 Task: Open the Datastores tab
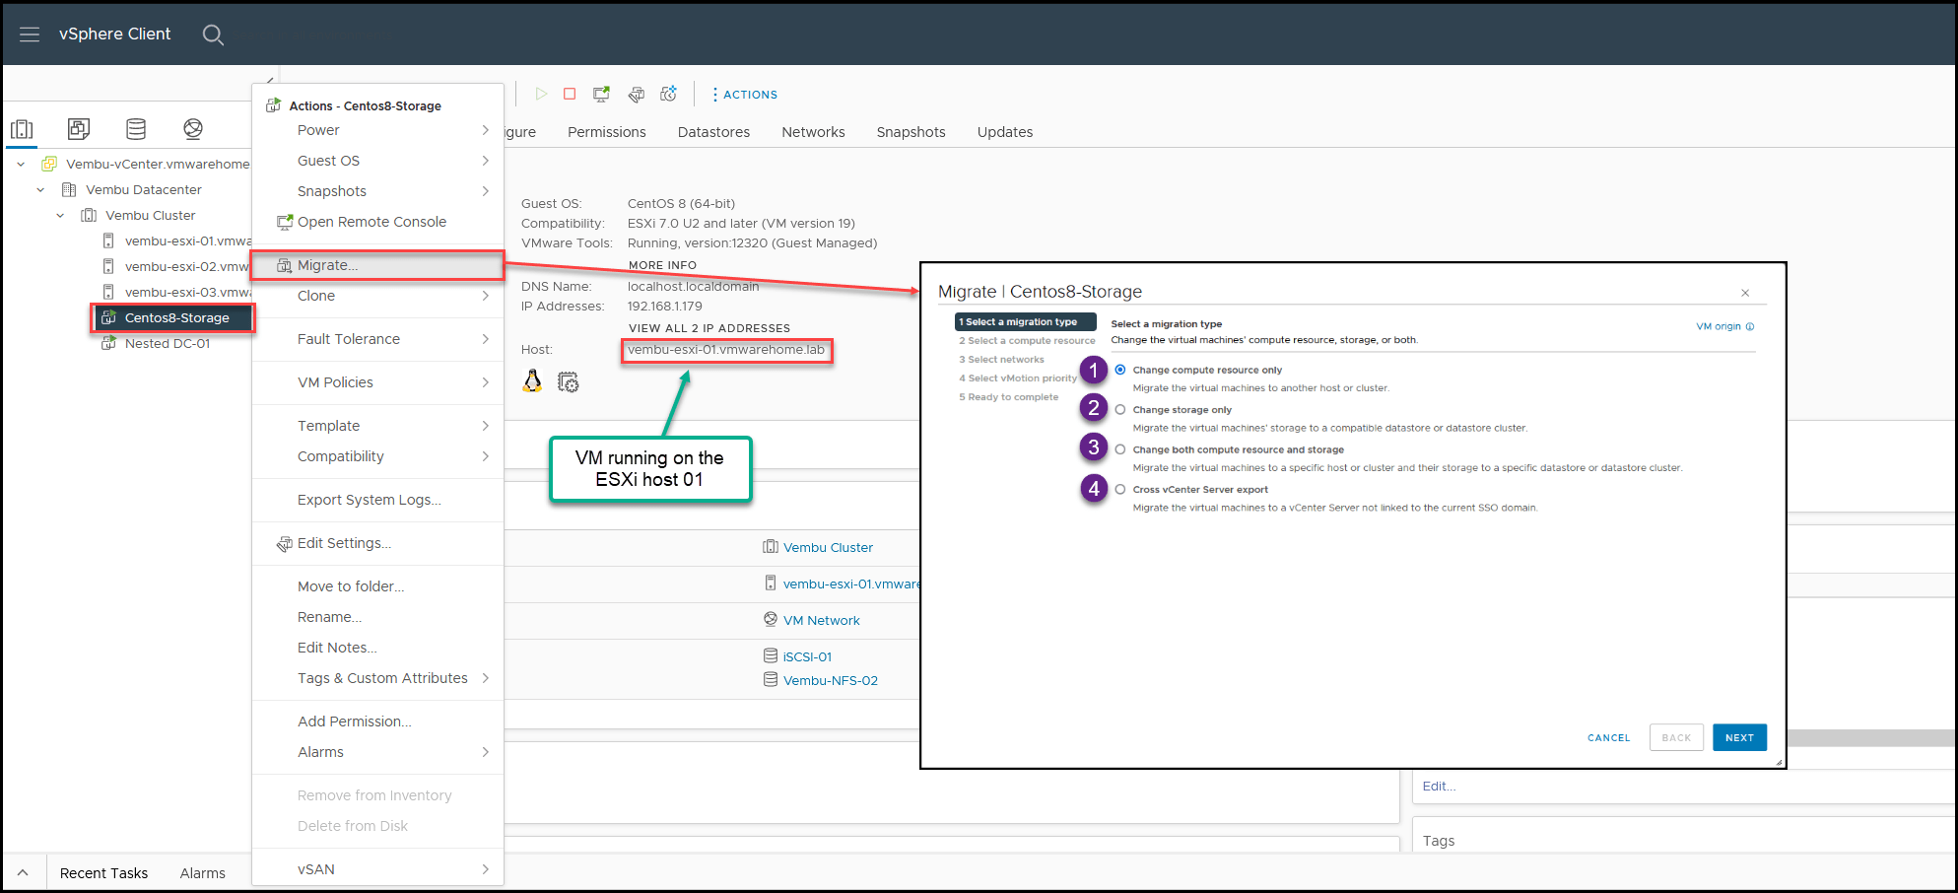pyautogui.click(x=713, y=132)
